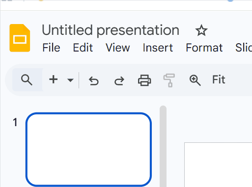252x187 pixels.
Task: Open the Edit menu
Action: tap(83, 48)
